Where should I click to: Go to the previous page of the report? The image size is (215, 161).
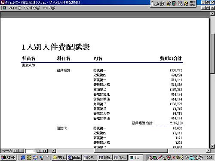[x=21, y=151]
